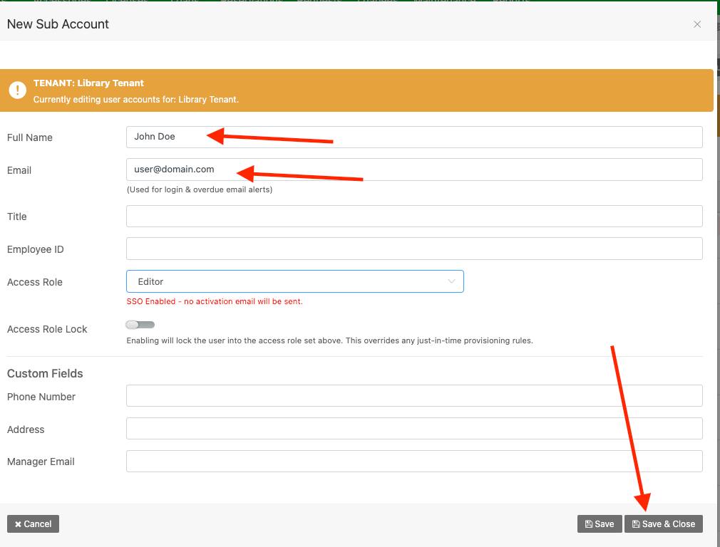Toggle the Access Role Lock switch
The image size is (720, 547).
click(x=140, y=325)
